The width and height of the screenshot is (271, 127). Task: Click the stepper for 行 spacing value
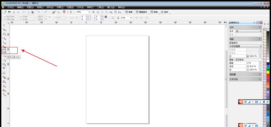pyautogui.click(x=260, y=56)
